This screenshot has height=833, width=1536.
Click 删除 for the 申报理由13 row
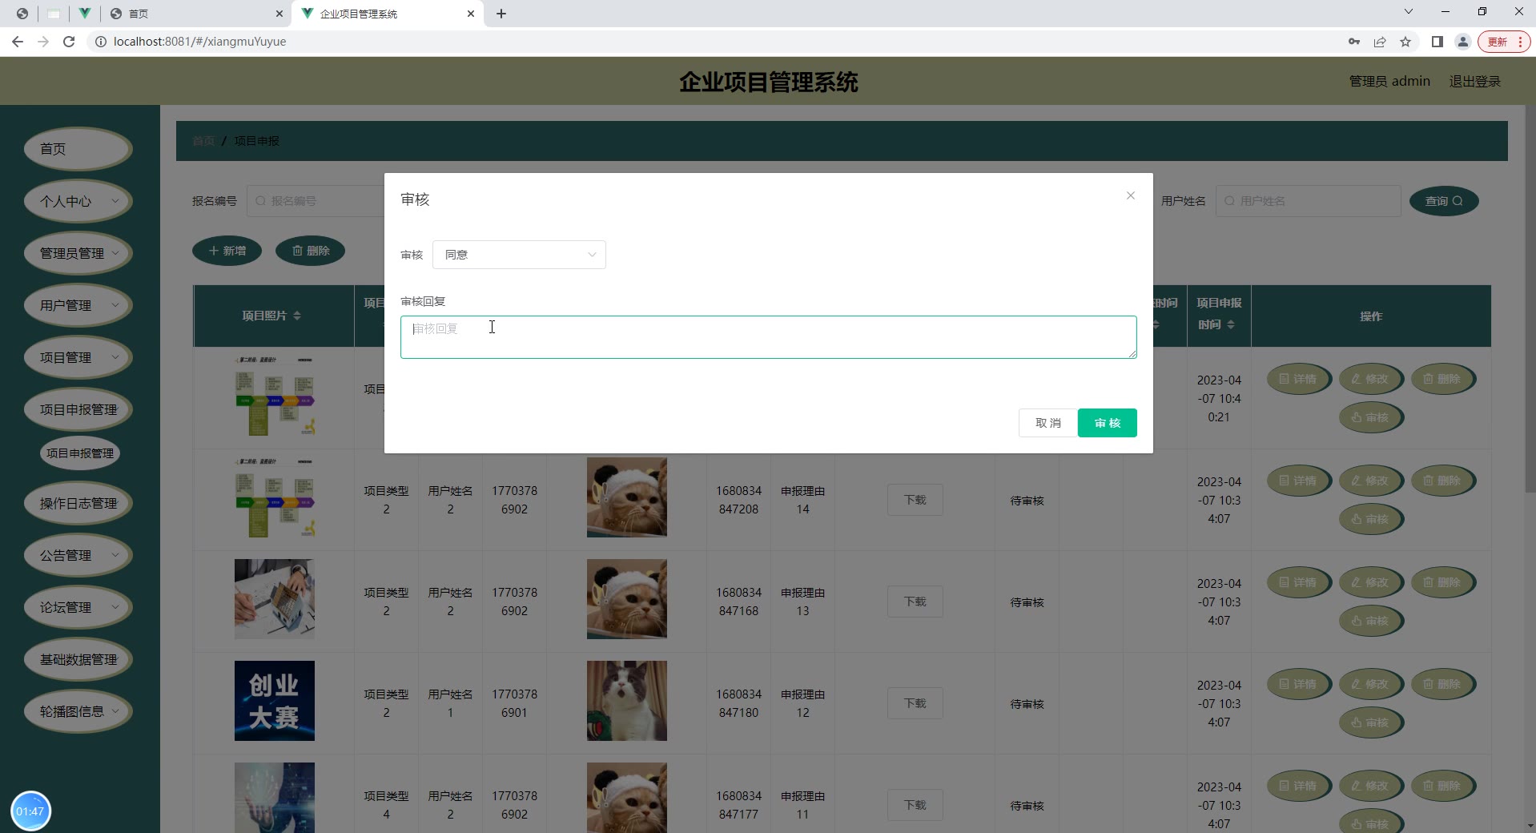tap(1443, 582)
